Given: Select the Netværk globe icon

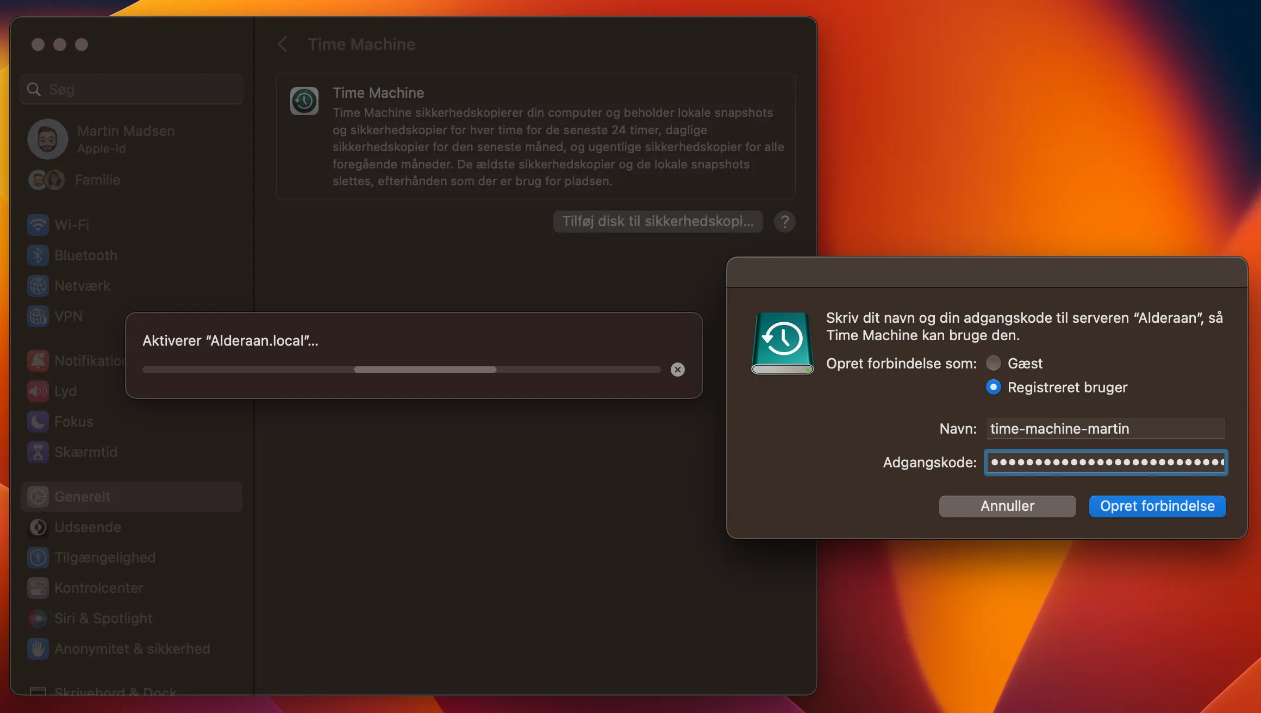Looking at the screenshot, I should tap(38, 285).
